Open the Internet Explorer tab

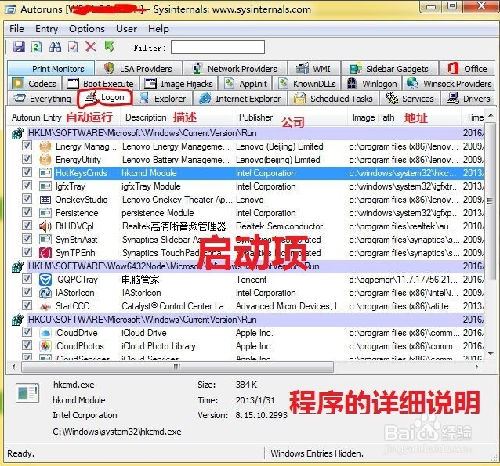click(x=240, y=99)
